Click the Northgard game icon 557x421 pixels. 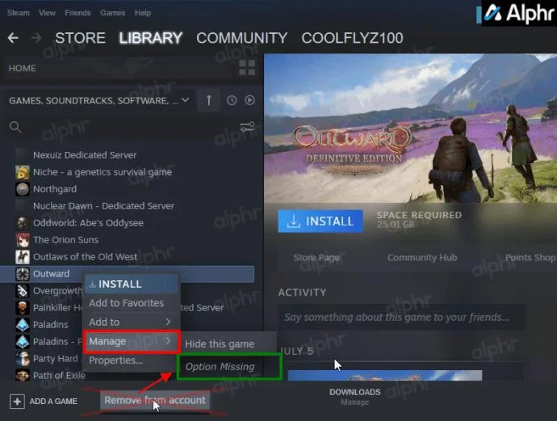tap(23, 189)
